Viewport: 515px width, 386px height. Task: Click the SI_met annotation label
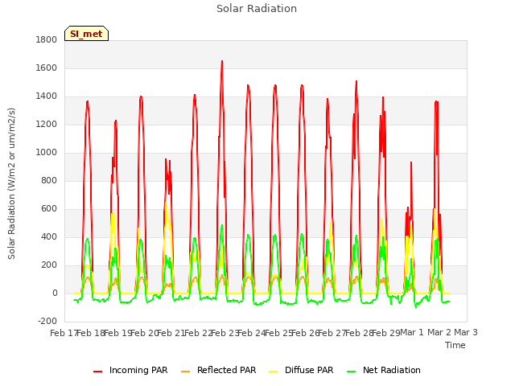86,34
